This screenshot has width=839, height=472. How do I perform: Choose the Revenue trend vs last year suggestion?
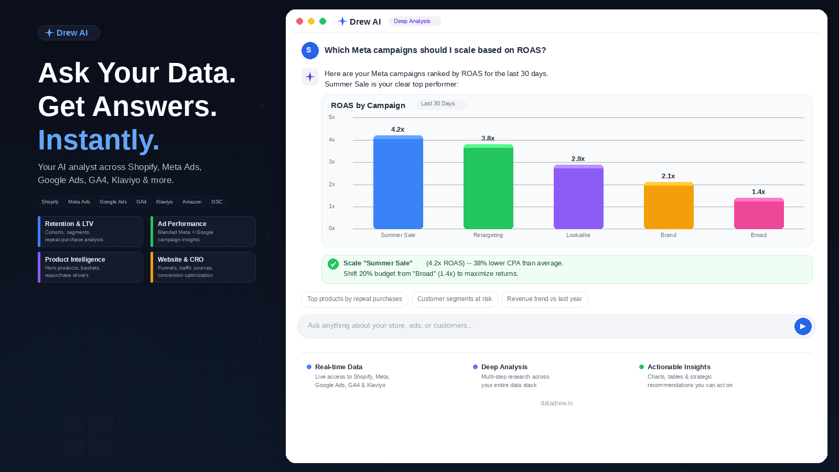point(544,299)
